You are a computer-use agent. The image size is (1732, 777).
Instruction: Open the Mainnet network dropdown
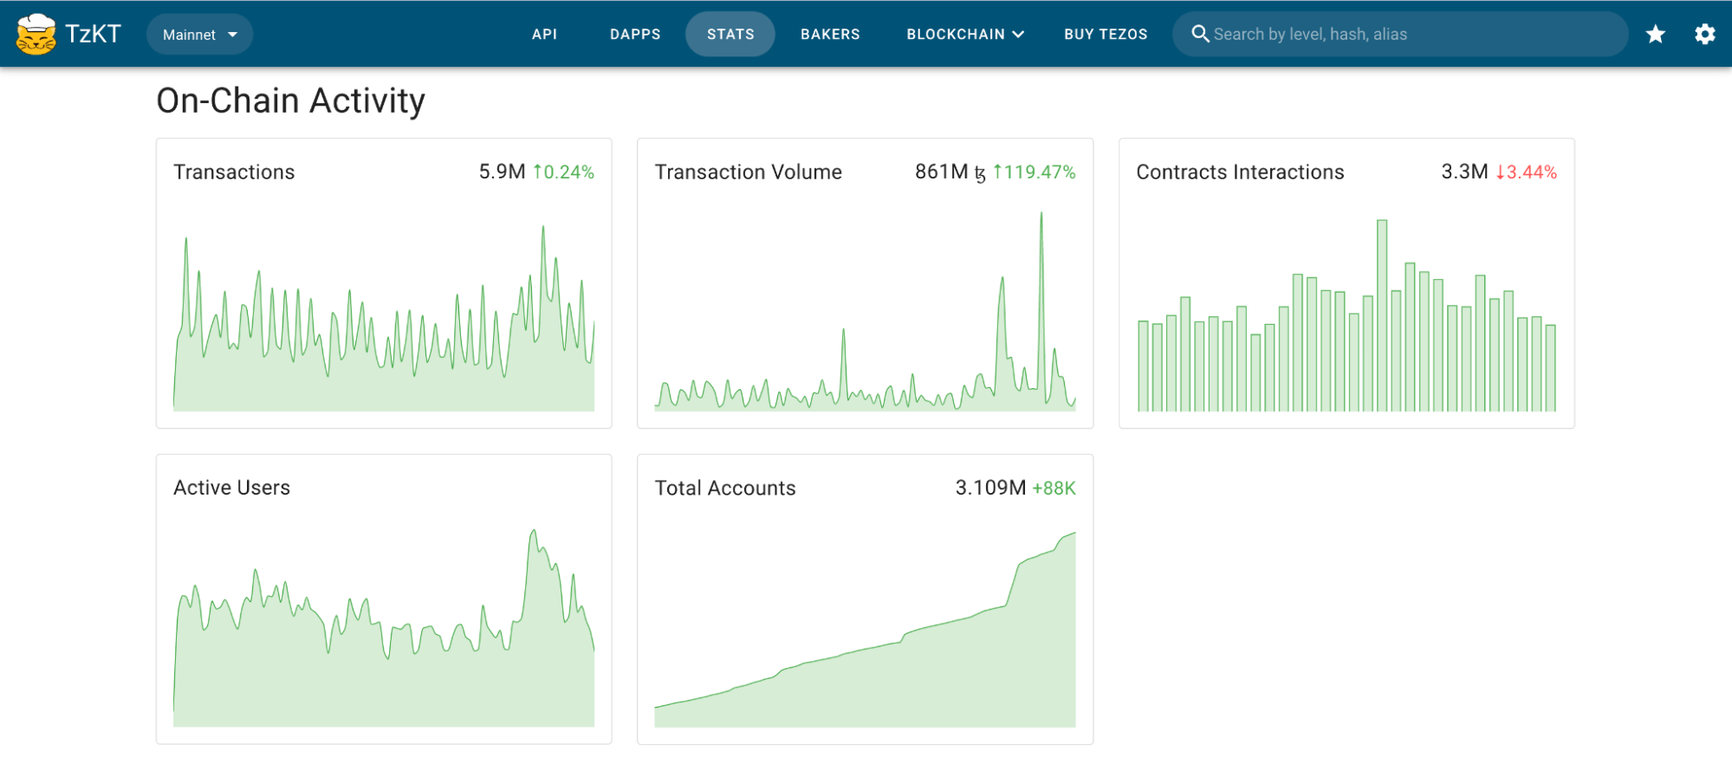coord(199,35)
